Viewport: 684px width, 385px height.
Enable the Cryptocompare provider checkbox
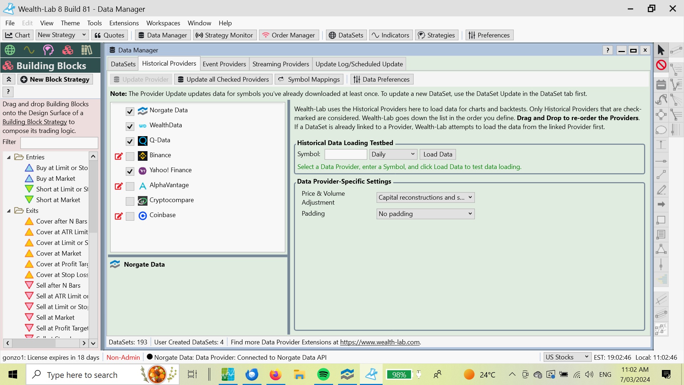[130, 201]
